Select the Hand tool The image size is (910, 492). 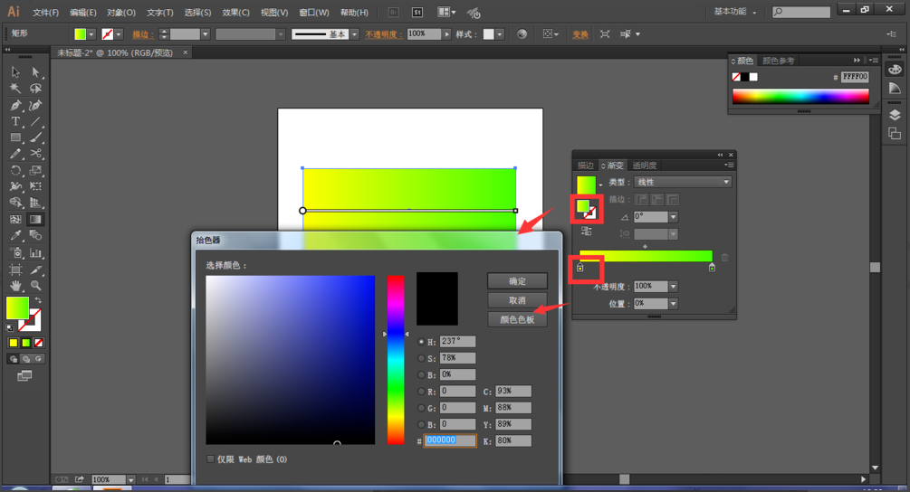(15, 286)
